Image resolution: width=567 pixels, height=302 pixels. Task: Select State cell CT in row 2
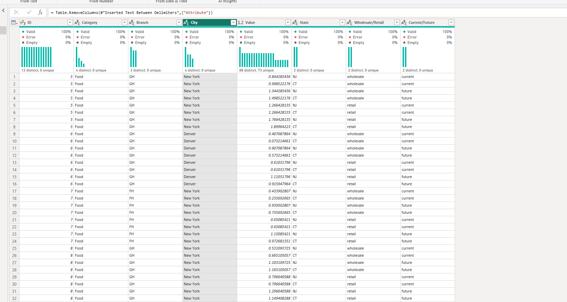[x=319, y=84]
